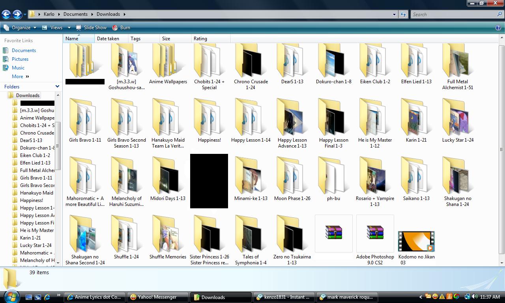The height and width of the screenshot is (303, 505).
Task: Select Downloads in the folder tree
Action: point(28,95)
